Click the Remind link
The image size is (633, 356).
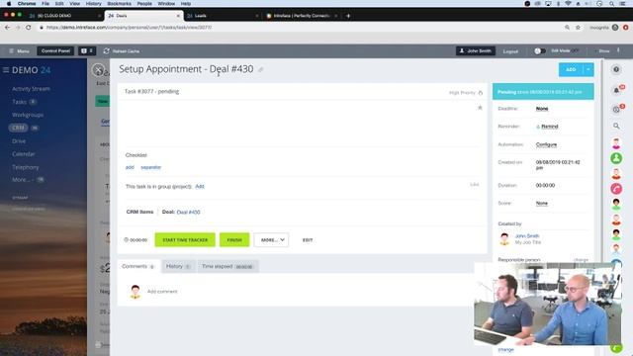click(550, 127)
